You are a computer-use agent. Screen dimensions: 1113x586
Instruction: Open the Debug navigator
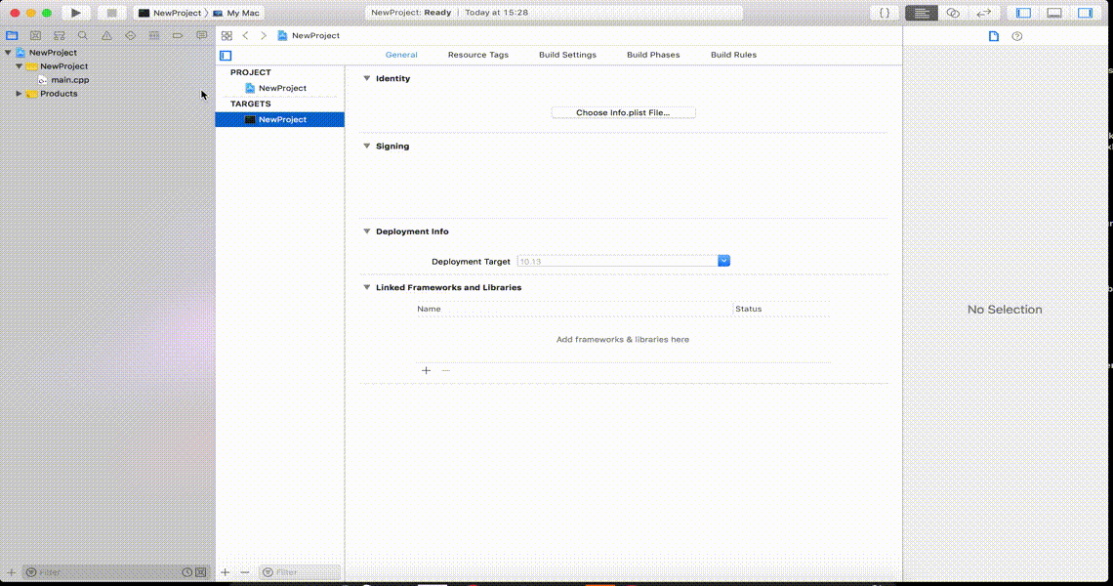pos(154,35)
